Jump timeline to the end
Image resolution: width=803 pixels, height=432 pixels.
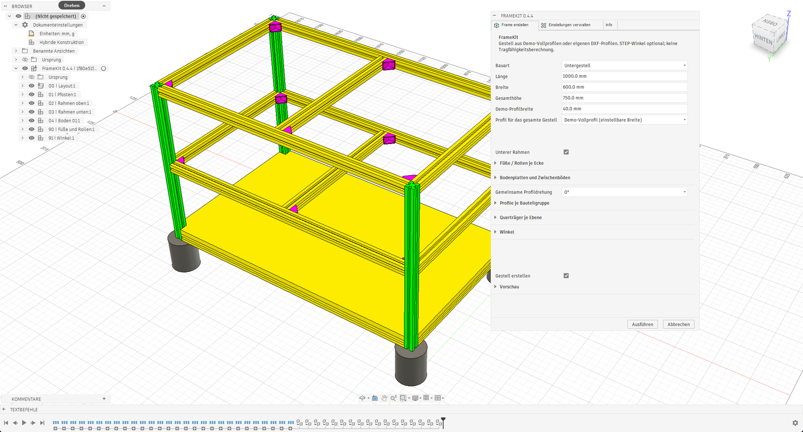(42, 423)
